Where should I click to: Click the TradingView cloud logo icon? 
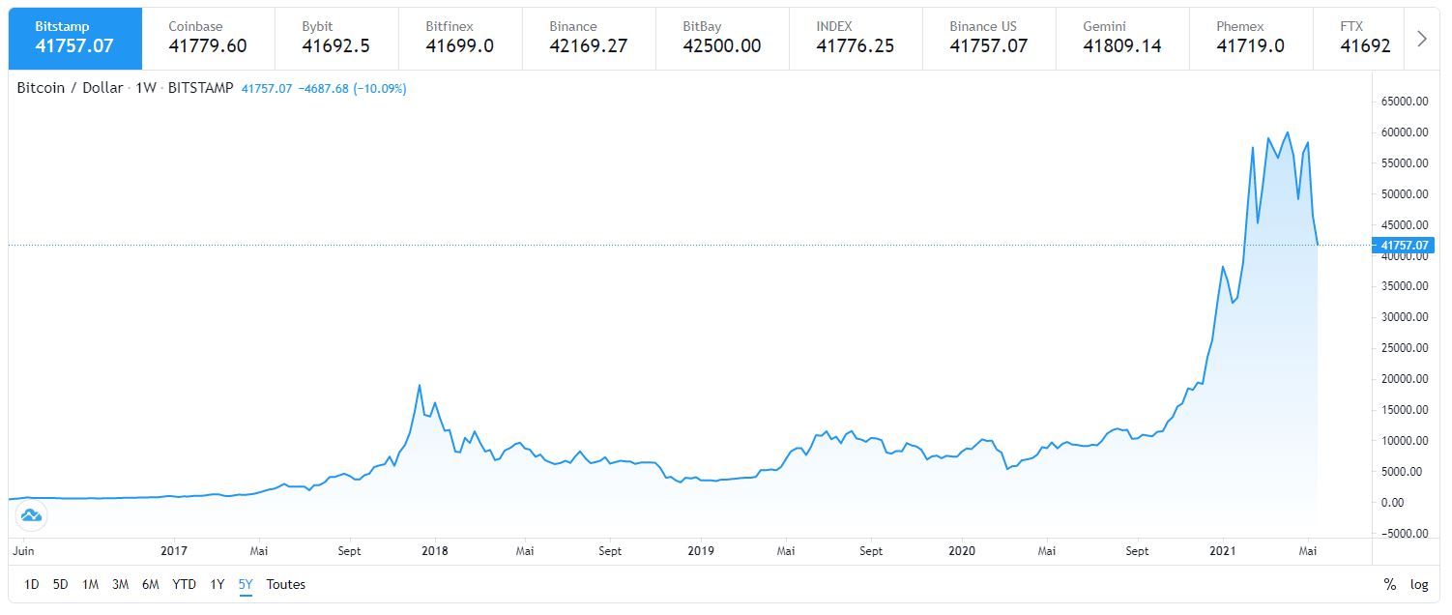tap(31, 515)
